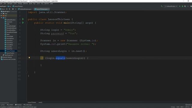192x108 pixels.
Task: Run the Authentification configuration with green play
Action: [180, 6]
